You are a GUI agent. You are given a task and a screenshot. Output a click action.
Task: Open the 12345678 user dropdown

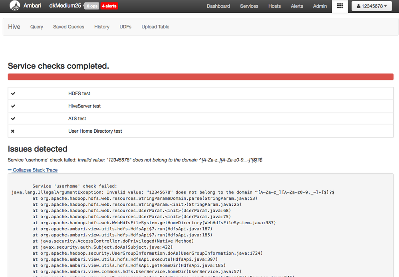[x=372, y=6]
